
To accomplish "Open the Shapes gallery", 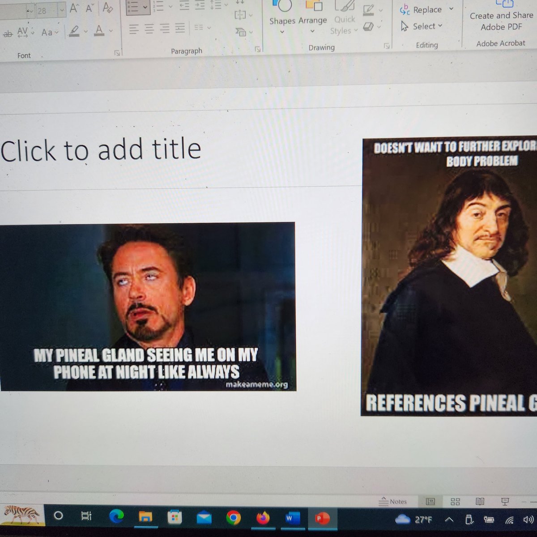I will click(x=282, y=17).
